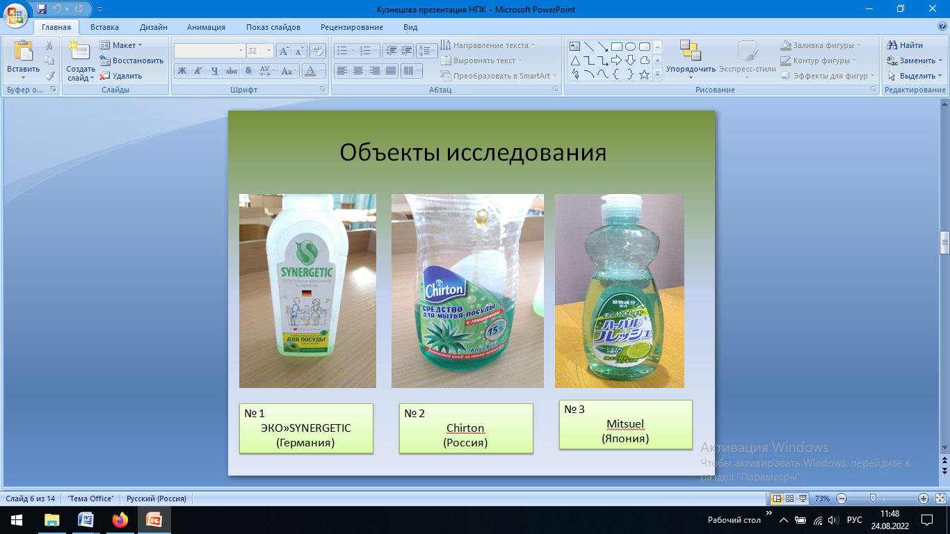This screenshot has height=534, width=950.
Task: Open the Дизайн ribbon tab
Action: click(153, 27)
